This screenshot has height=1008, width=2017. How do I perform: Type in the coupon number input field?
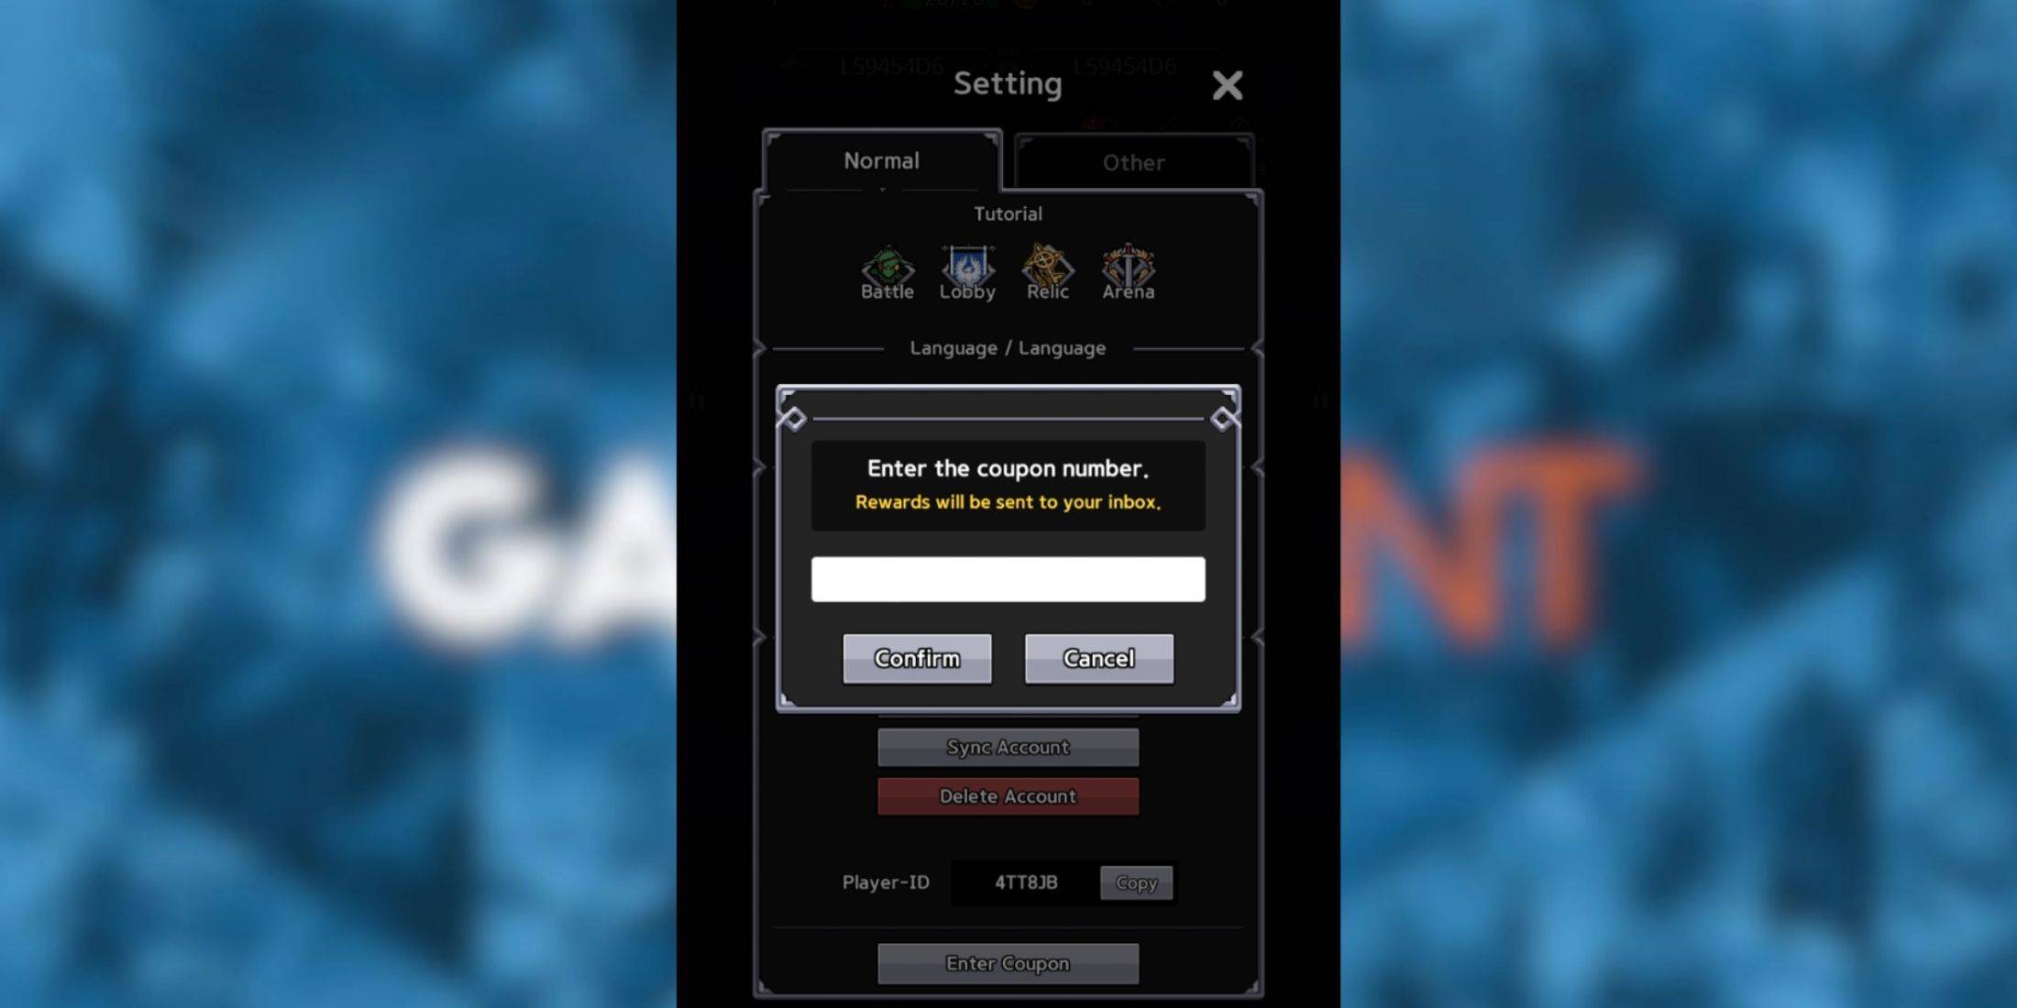pyautogui.click(x=1008, y=578)
